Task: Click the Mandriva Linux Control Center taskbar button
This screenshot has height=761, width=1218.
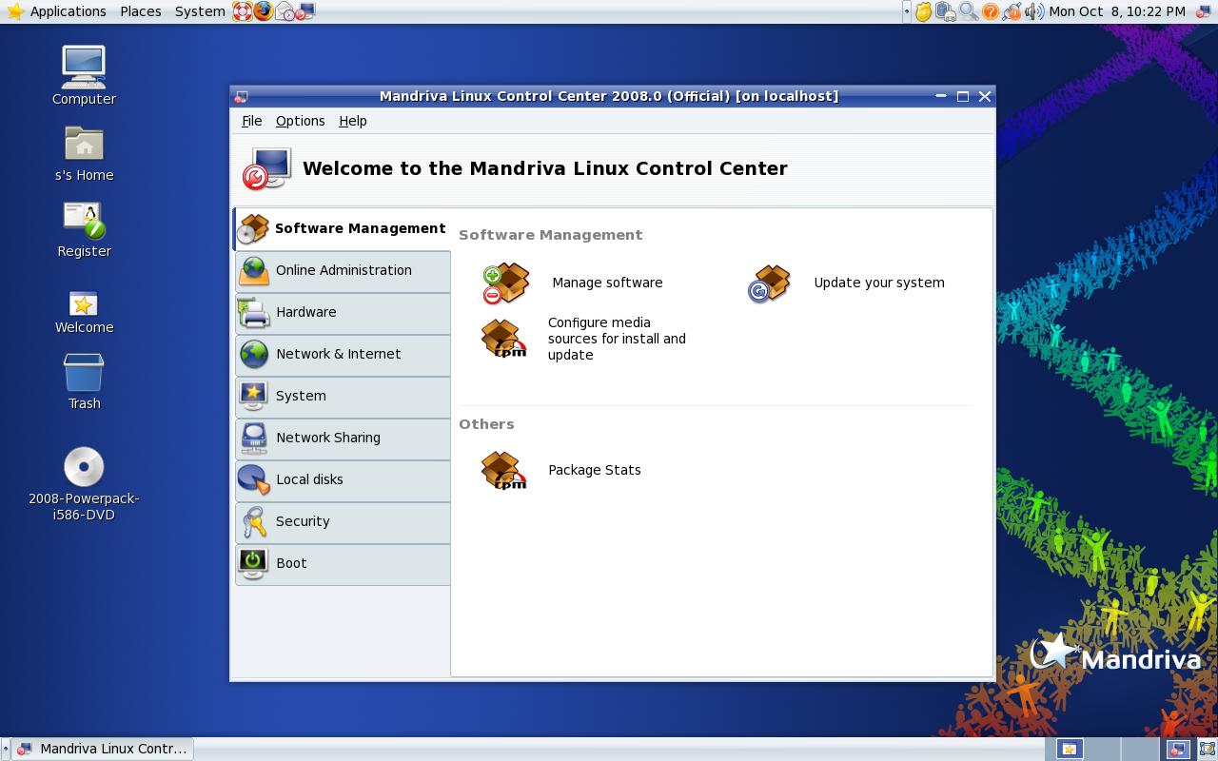Action: (x=104, y=749)
